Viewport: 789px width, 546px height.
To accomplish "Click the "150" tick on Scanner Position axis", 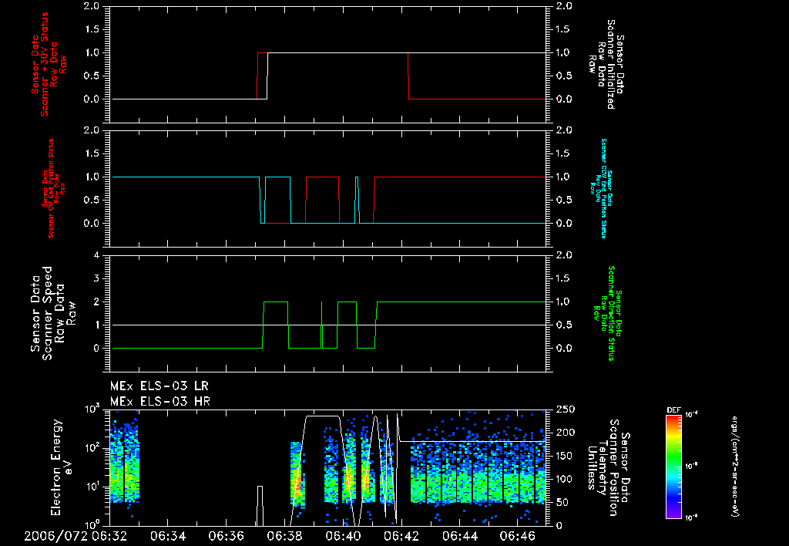I will (x=563, y=456).
